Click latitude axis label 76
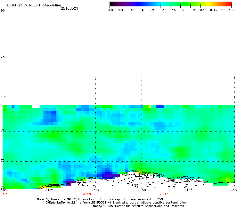This screenshot has width=237, height=208. coord(3,96)
